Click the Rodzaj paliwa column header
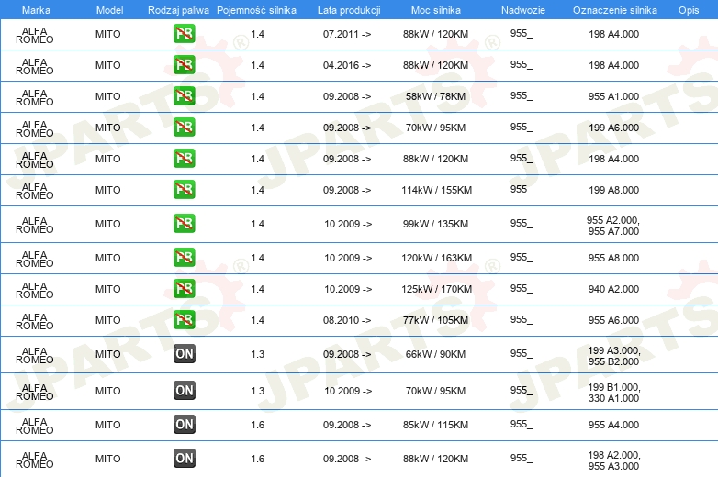Viewport: 718px width, 477px height. click(178, 10)
